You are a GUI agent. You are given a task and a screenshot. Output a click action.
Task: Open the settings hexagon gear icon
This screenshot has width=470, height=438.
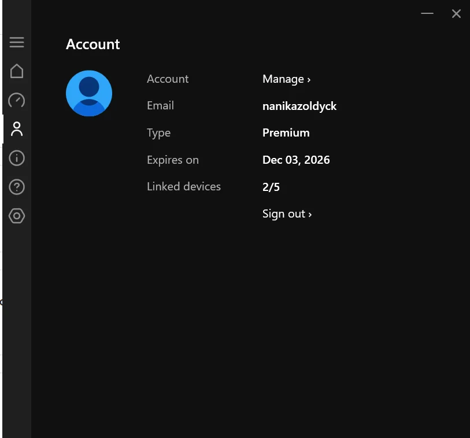[17, 216]
